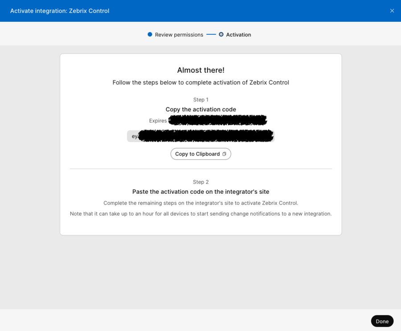This screenshot has height=331, width=401.
Task: Click the Done button
Action: pos(382,321)
